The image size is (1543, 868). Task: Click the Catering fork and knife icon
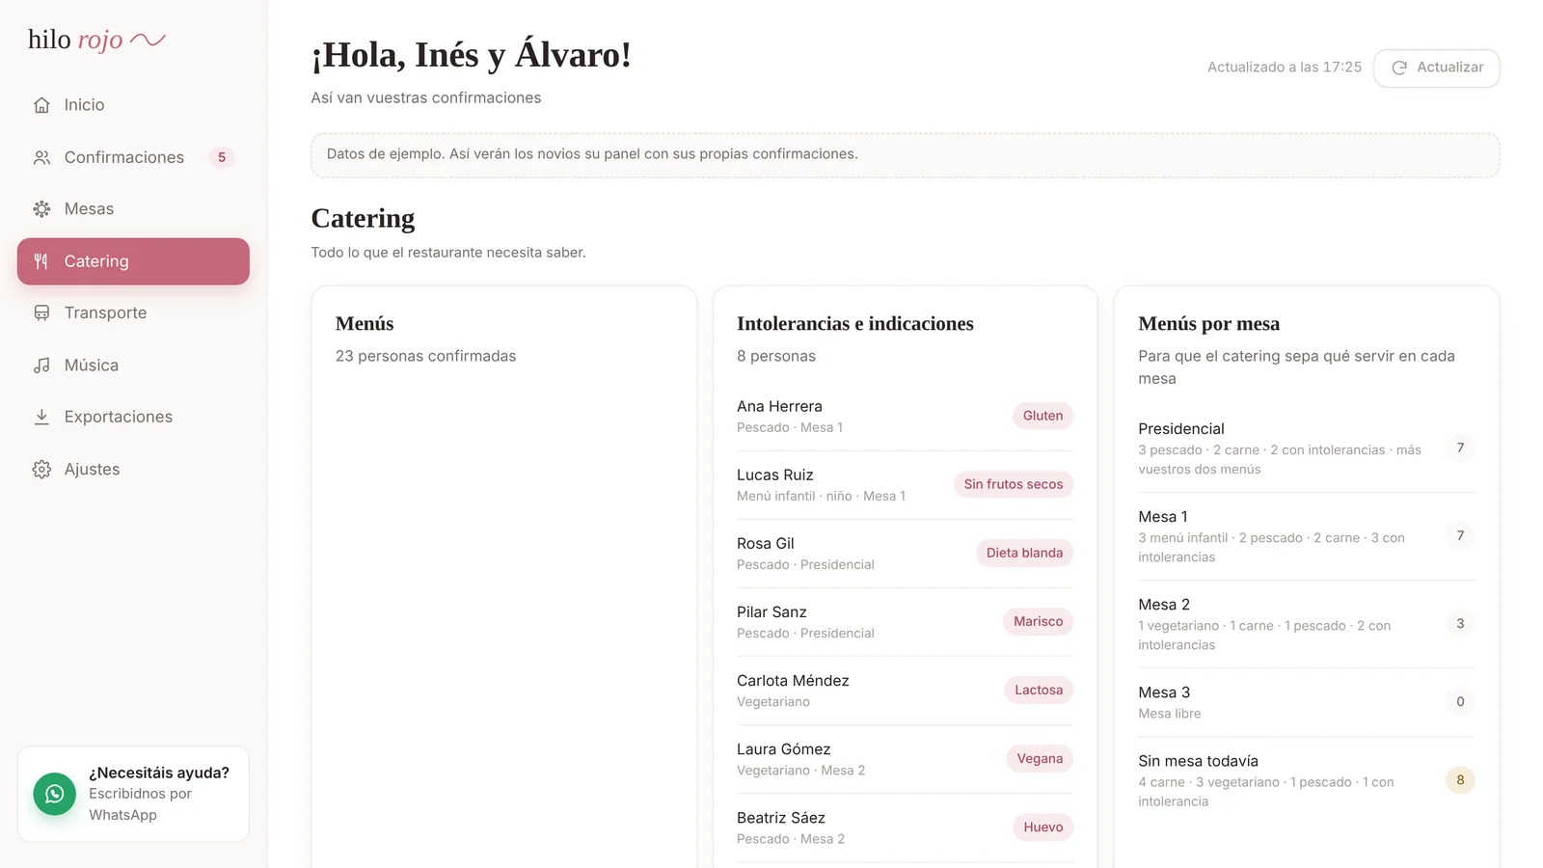point(41,261)
